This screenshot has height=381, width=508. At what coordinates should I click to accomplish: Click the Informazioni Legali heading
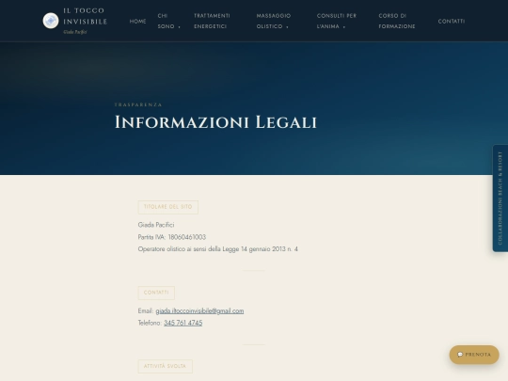pyautogui.click(x=215, y=122)
